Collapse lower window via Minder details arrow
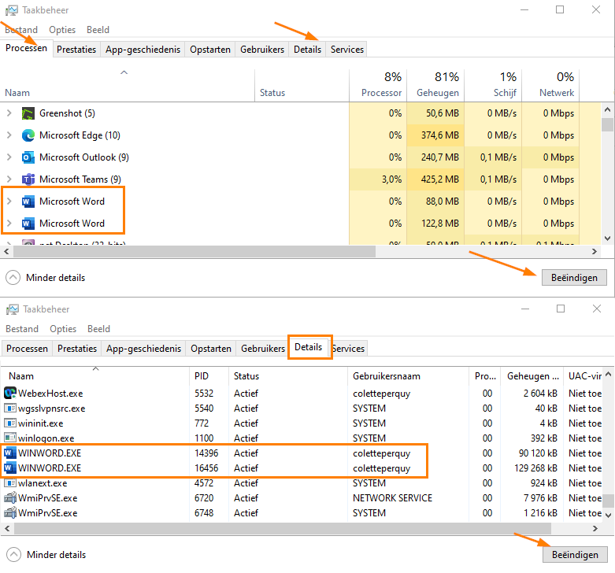This screenshot has height=573, width=615. pyautogui.click(x=13, y=555)
